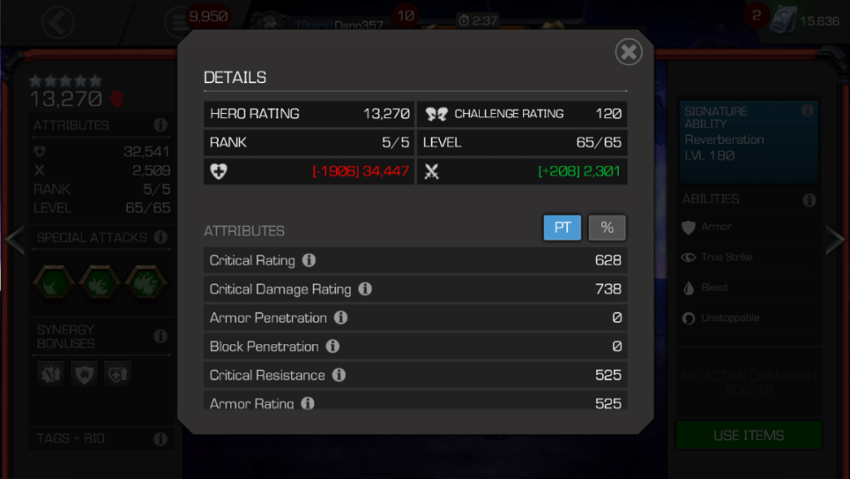850x479 pixels.
Task: Open Critical Damage Rating info icon
Action: coord(365,289)
